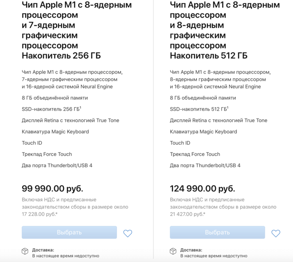Click Трекпад Force Touch in right column

(195, 154)
